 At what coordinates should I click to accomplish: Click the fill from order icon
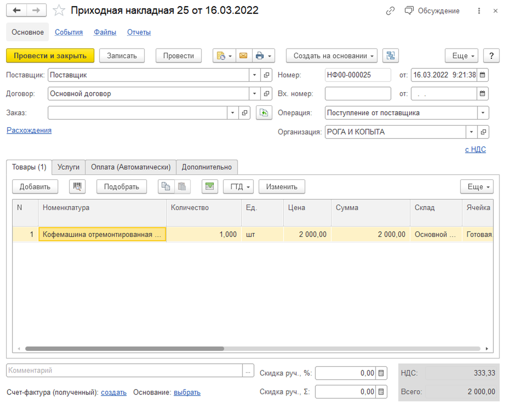[264, 113]
